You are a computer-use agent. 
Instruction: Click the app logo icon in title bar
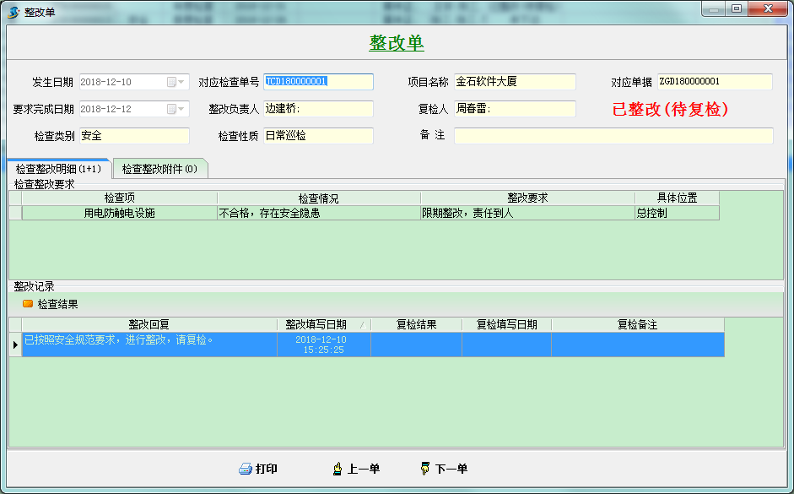[x=14, y=12]
